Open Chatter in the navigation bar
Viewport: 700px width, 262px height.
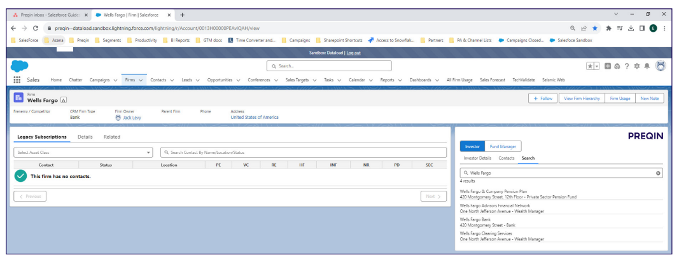click(76, 80)
